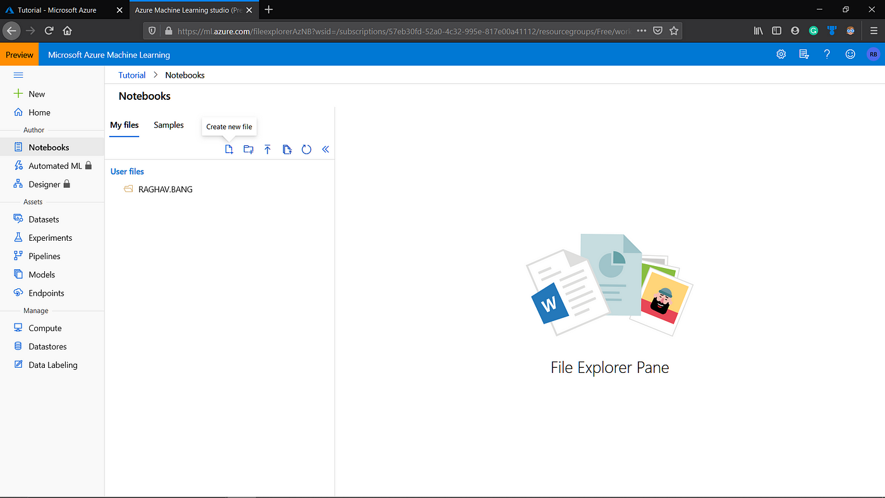Click the Pipelines sidebar icon

pos(18,256)
